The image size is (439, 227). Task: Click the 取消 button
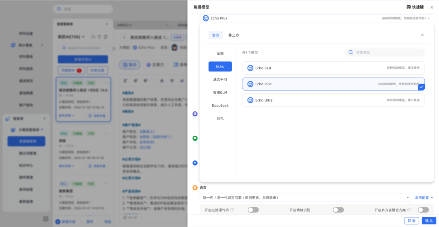point(412,221)
